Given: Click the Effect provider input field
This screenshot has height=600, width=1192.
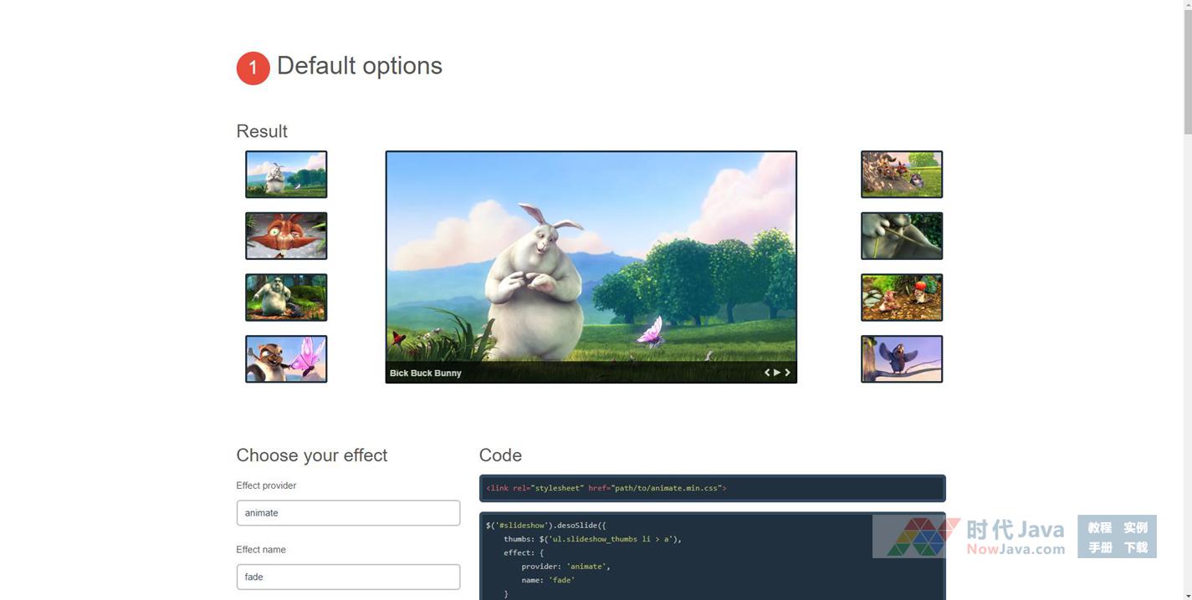Looking at the screenshot, I should (348, 513).
